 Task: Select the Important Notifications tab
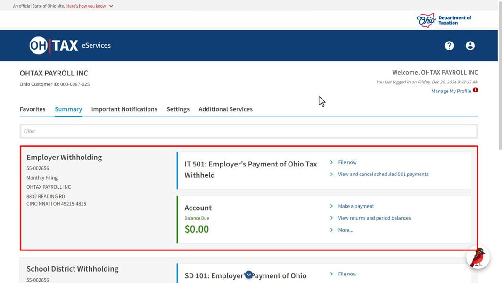(124, 109)
